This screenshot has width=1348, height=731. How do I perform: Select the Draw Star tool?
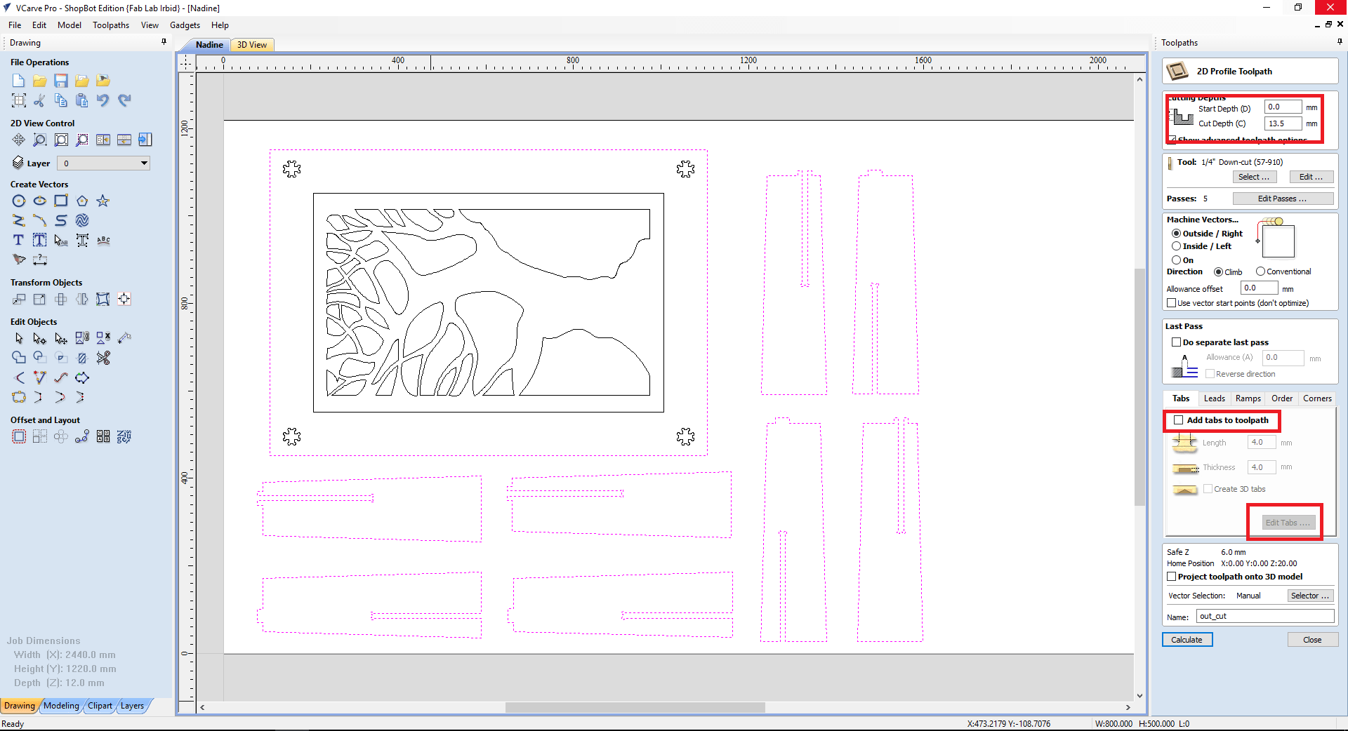tap(103, 201)
